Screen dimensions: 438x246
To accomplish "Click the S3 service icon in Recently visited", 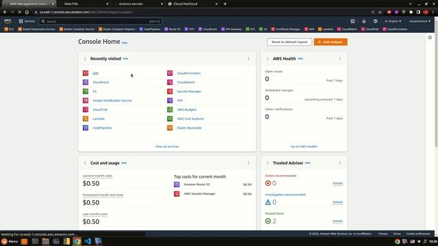I will point(86,91).
